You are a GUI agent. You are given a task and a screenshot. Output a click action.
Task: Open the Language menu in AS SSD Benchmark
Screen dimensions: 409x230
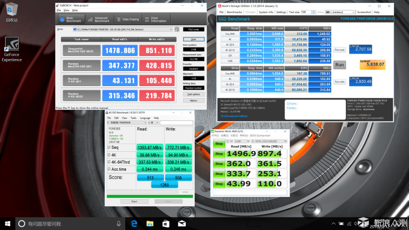pos(145,118)
